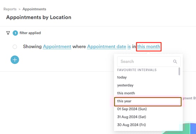Go to Reports breadcrumb

point(10,9)
